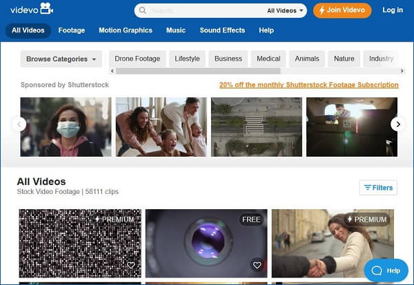This screenshot has height=285, width=414.
Task: Expand the Browse Categories dropdown
Action: pyautogui.click(x=61, y=59)
